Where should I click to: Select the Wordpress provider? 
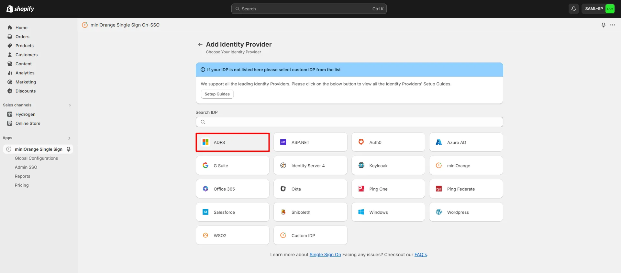pyautogui.click(x=466, y=212)
